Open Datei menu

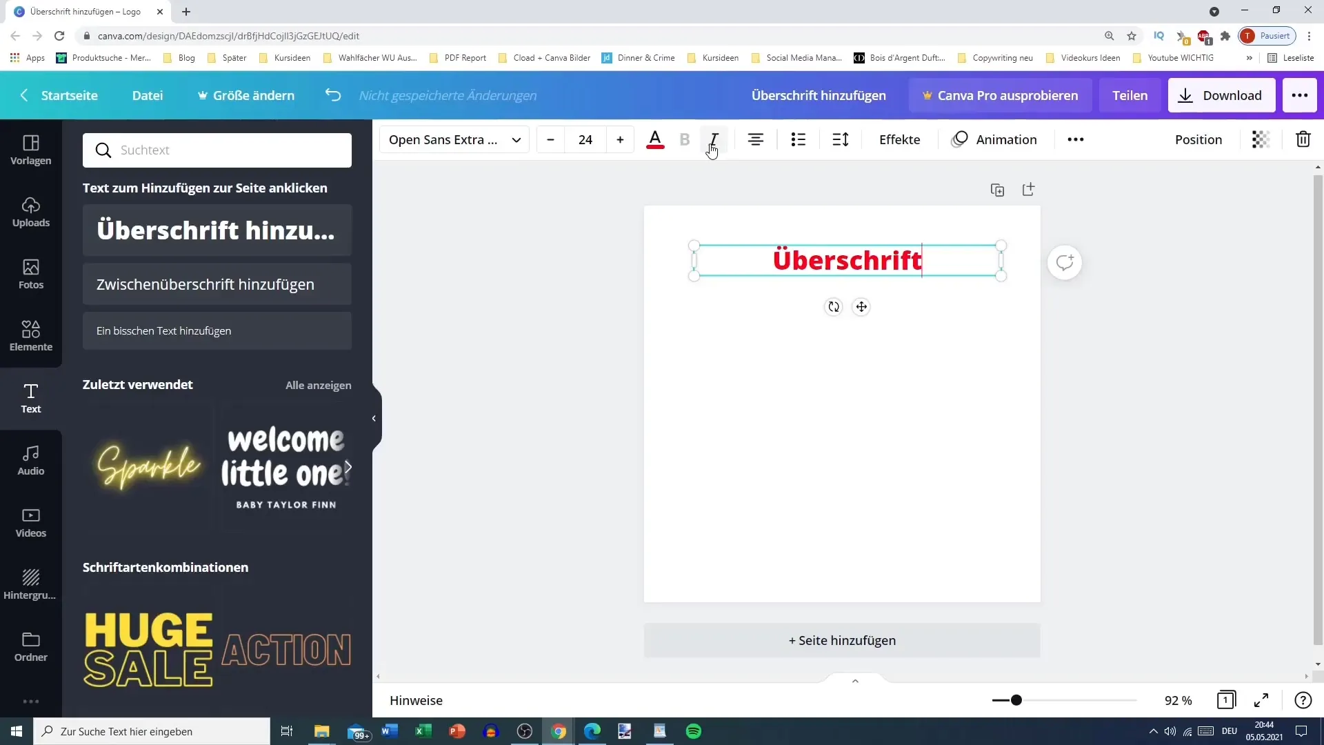pos(148,95)
